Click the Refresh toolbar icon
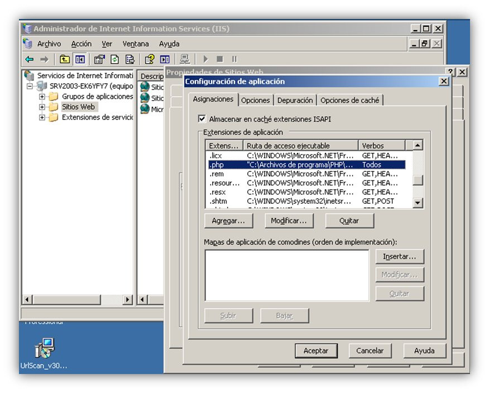The width and height of the screenshot is (489, 393). [114, 59]
